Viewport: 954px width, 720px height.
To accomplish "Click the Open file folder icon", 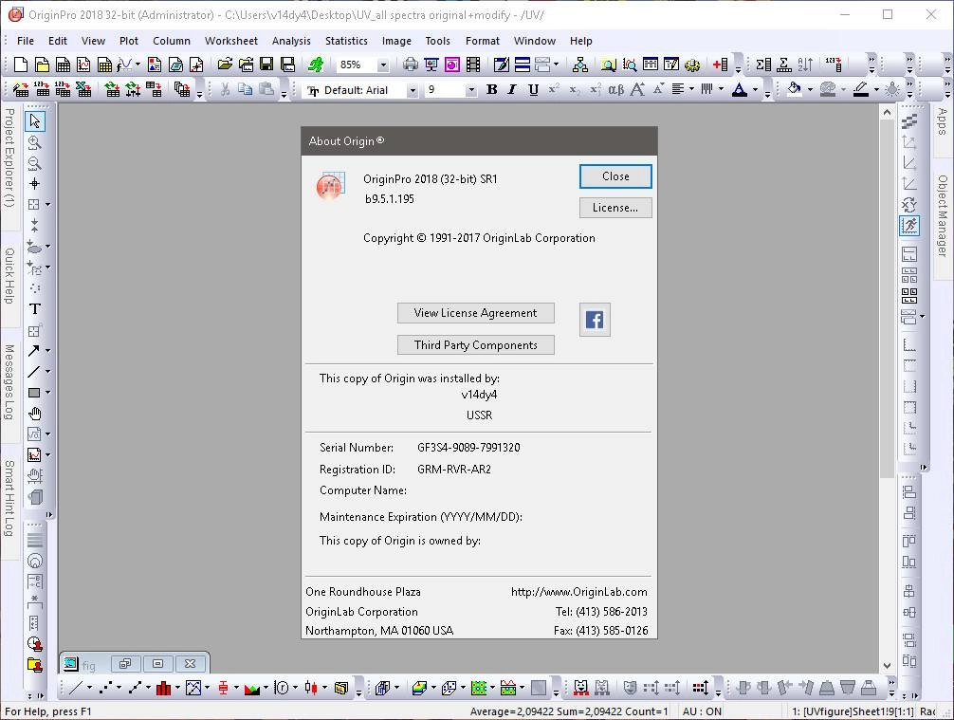I will tap(225, 65).
